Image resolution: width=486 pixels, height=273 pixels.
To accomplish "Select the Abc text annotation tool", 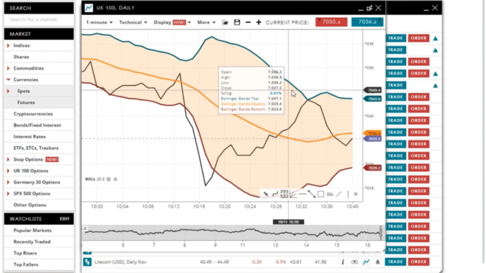I will pos(330,194).
